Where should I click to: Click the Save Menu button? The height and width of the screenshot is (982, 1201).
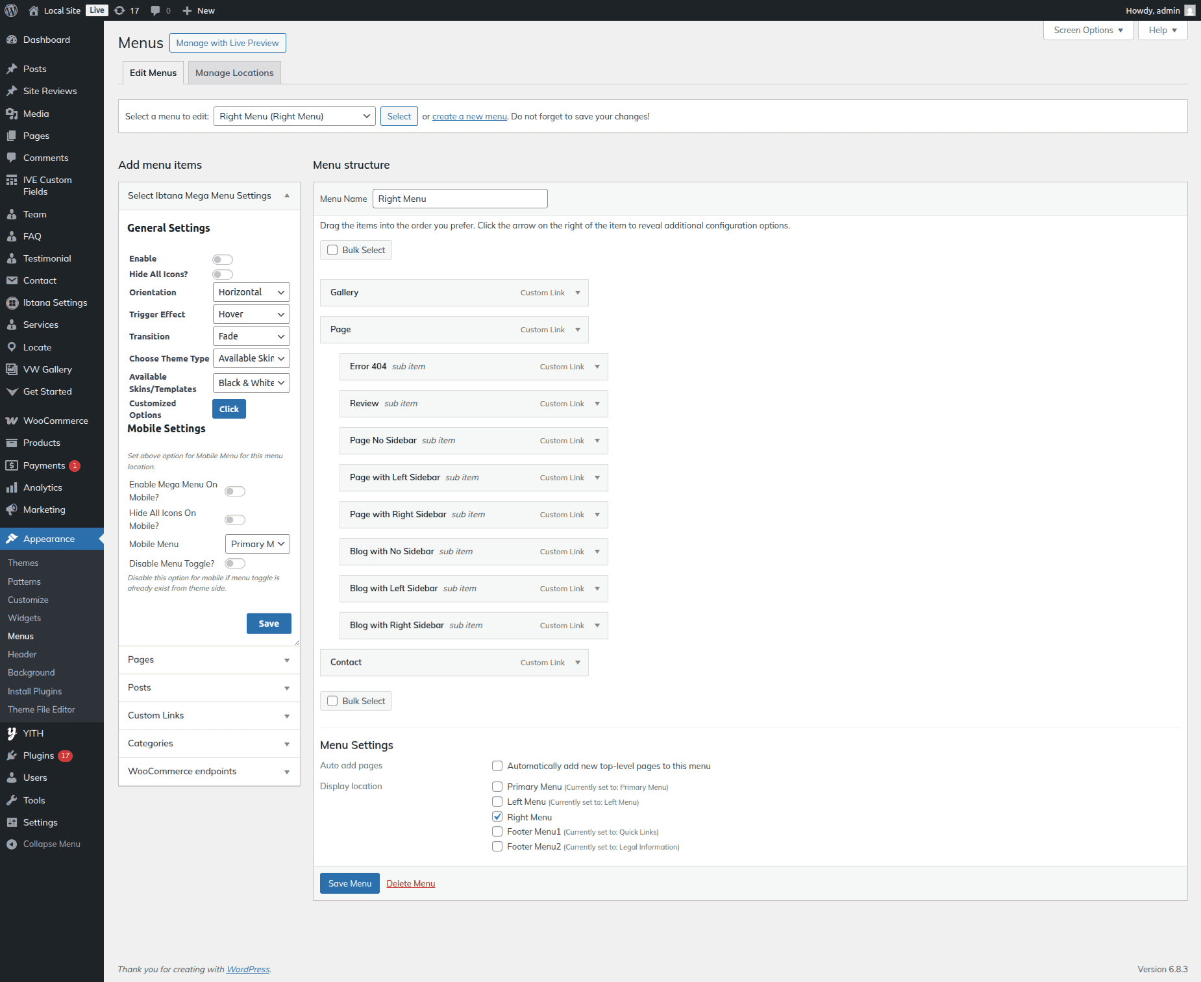349,883
